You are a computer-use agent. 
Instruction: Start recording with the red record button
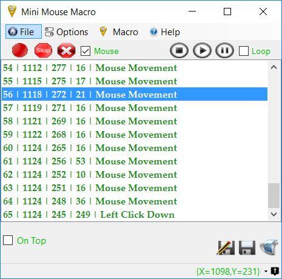(19, 50)
